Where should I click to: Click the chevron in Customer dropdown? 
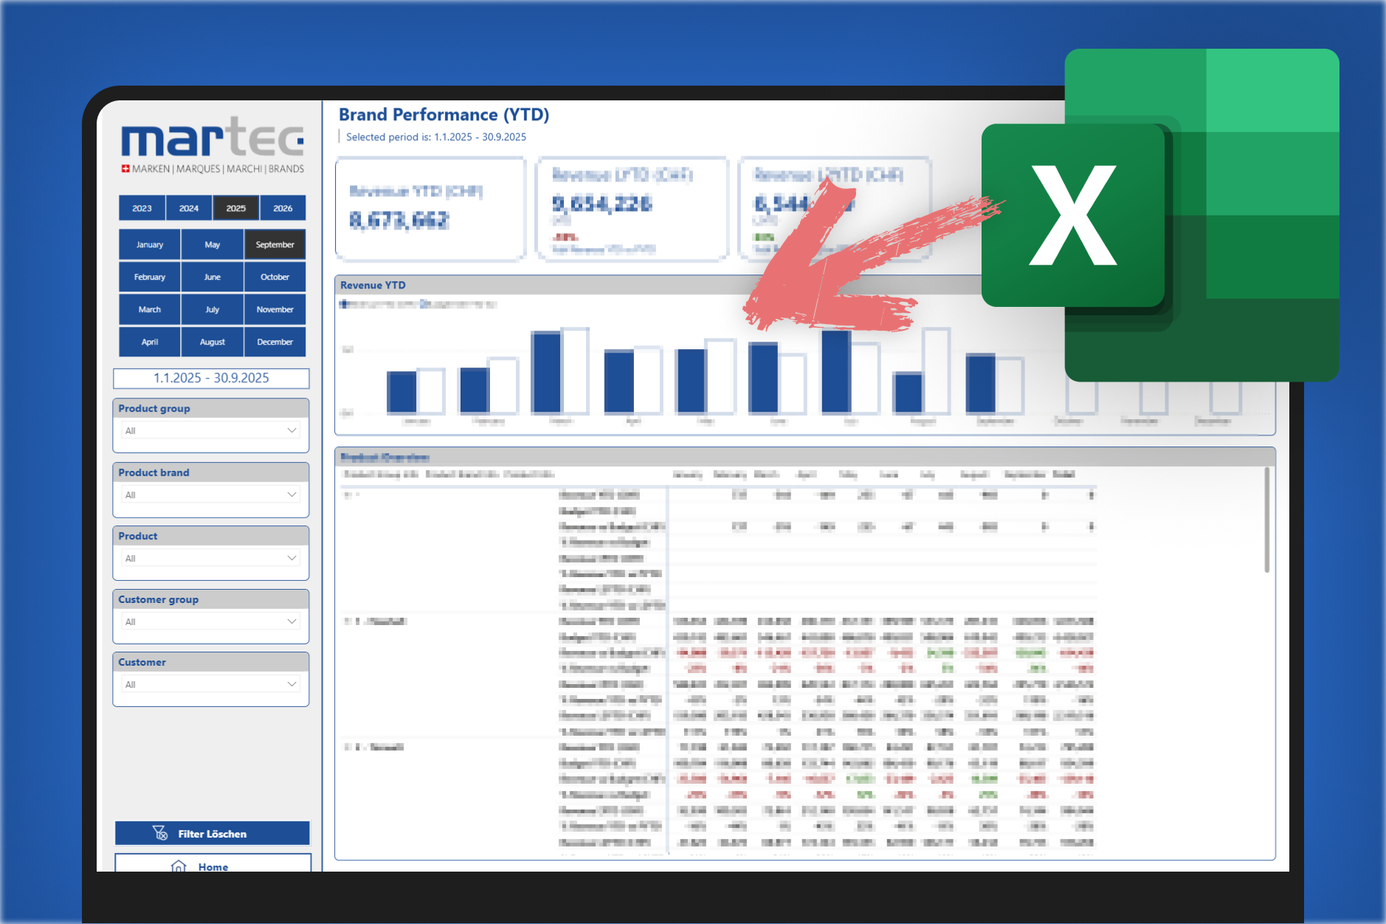click(x=292, y=684)
